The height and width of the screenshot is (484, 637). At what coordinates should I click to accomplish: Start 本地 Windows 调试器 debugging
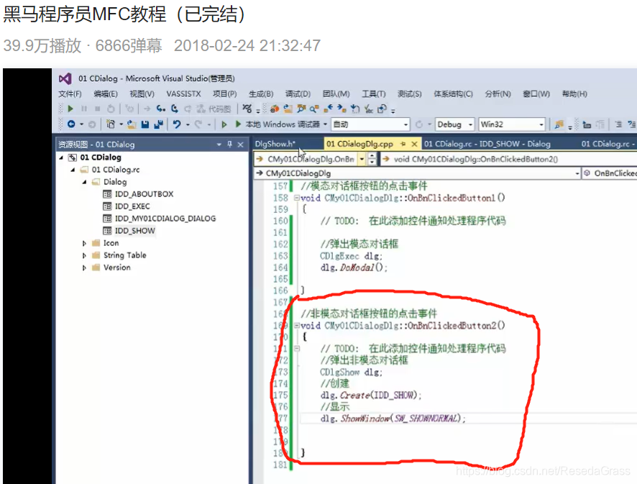point(278,124)
